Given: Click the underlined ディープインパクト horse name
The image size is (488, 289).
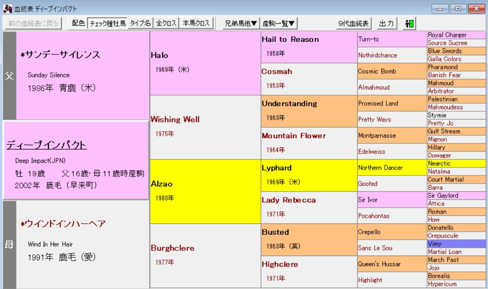Looking at the screenshot, I should [x=46, y=145].
